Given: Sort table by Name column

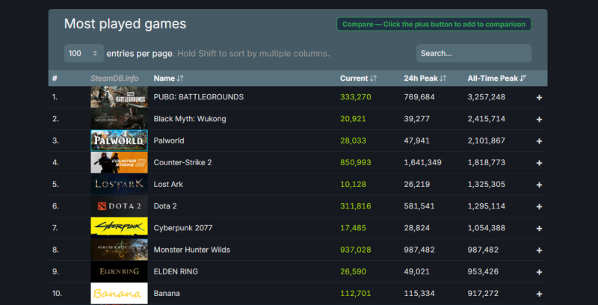Looking at the screenshot, I should point(168,78).
